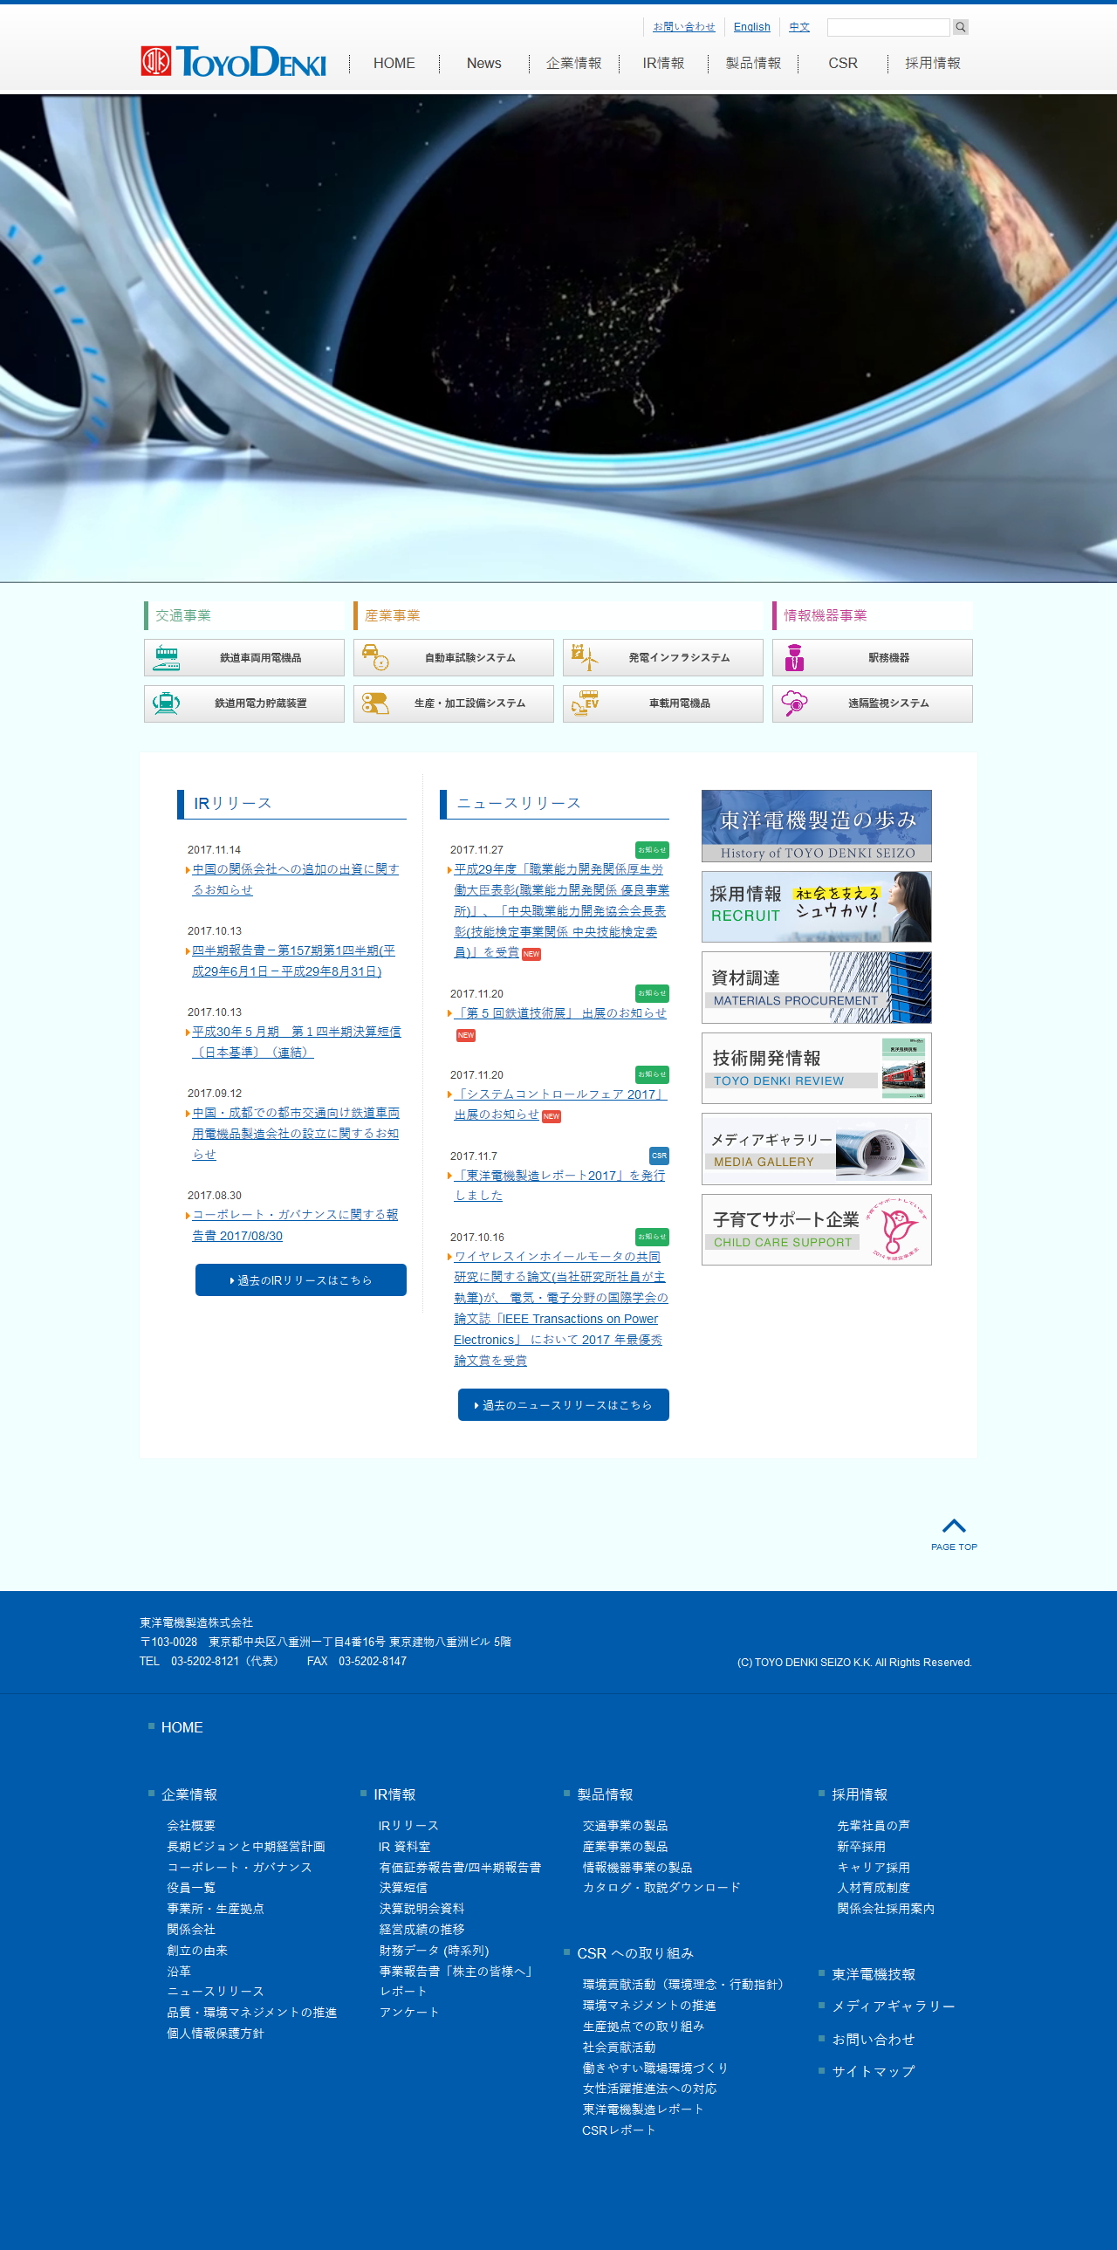Click footer 個人情報保護方針 link
This screenshot has height=2250, width=1117.
click(216, 2034)
